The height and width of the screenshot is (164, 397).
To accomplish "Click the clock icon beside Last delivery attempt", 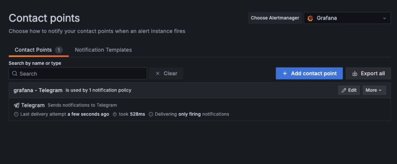I will point(16,114).
